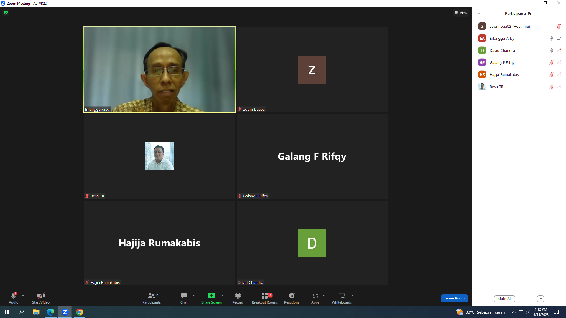Select Galang F Rifqy's video tile
The width and height of the screenshot is (566, 318).
tap(312, 156)
